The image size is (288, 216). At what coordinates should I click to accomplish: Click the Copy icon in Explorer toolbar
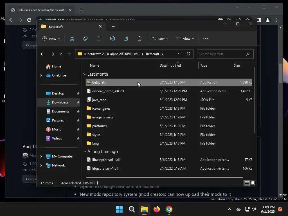coord(85,39)
